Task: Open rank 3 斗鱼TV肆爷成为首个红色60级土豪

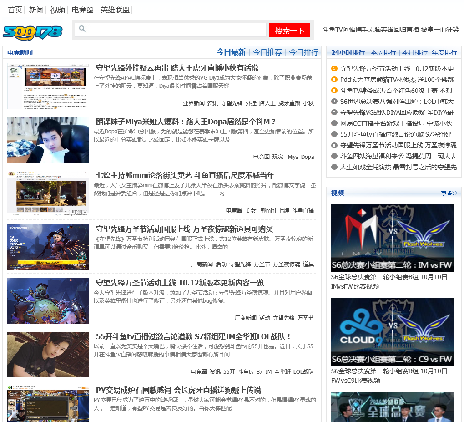Action: 396,91
